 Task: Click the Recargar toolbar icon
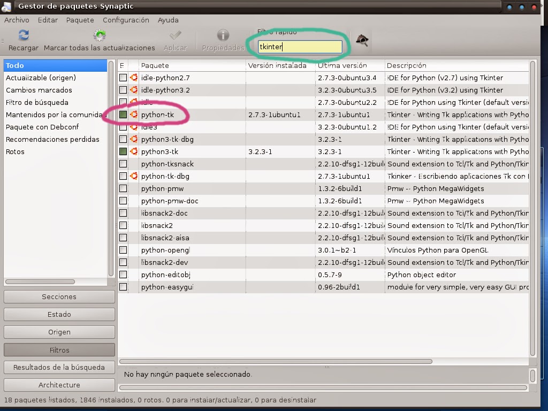[x=22, y=35]
